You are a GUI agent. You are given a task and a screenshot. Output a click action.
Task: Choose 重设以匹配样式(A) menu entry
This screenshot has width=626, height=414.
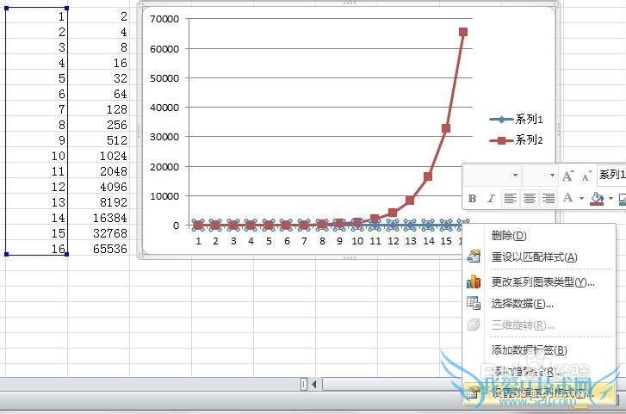click(538, 257)
